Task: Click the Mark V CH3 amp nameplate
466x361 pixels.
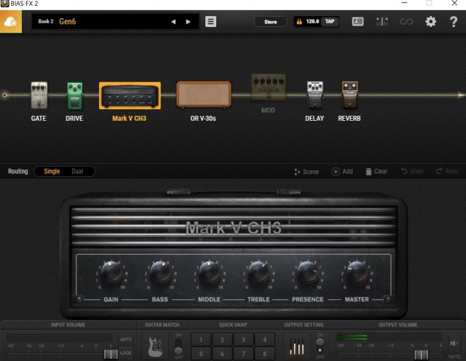Action: [233, 228]
